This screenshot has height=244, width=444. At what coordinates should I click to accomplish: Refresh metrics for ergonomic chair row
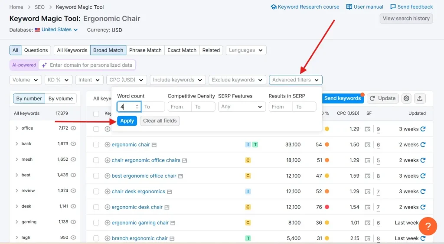[x=423, y=144]
